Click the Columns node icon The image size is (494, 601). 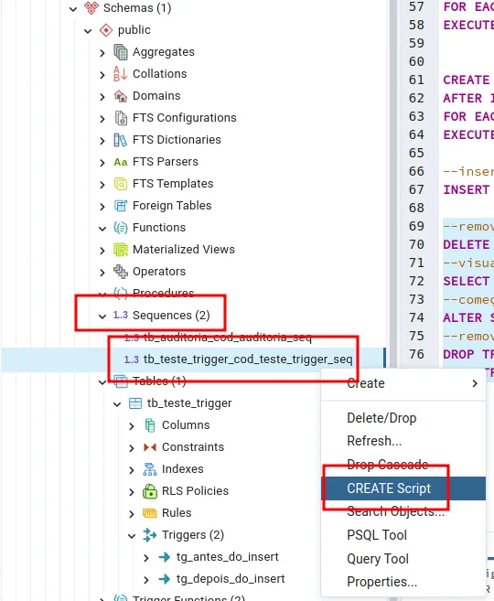click(150, 425)
